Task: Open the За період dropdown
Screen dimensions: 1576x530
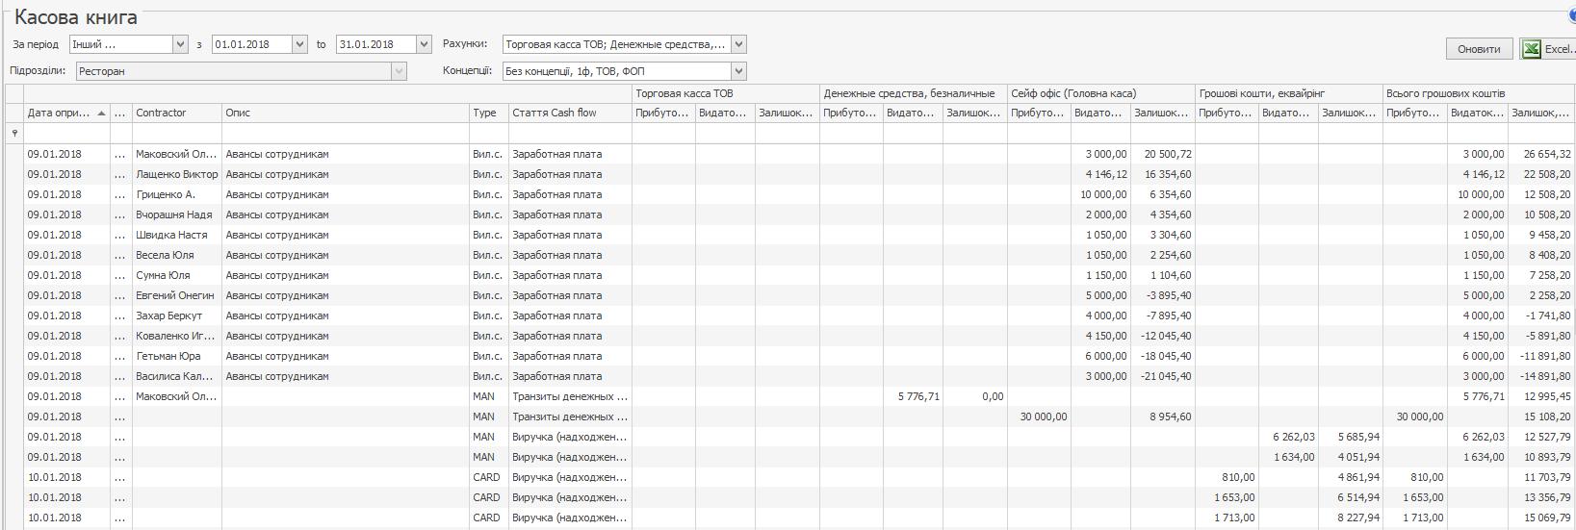Action: pyautogui.click(x=180, y=44)
